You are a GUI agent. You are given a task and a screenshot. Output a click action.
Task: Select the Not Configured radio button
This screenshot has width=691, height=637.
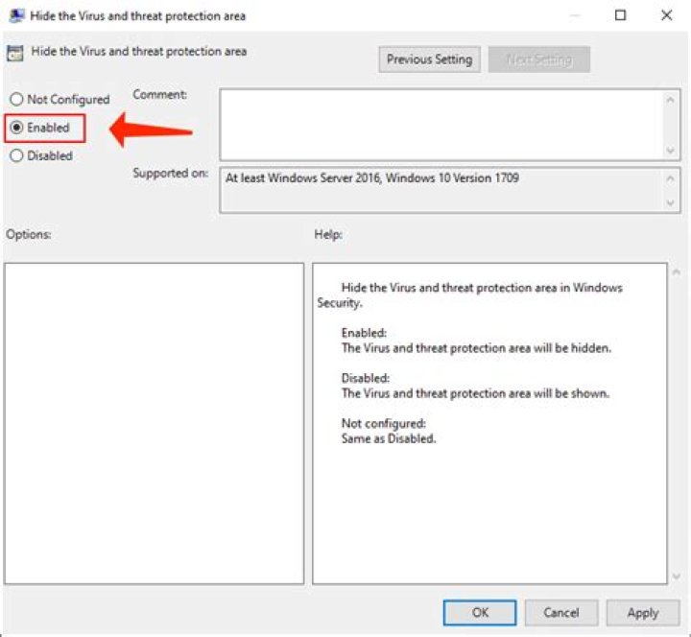(16, 100)
